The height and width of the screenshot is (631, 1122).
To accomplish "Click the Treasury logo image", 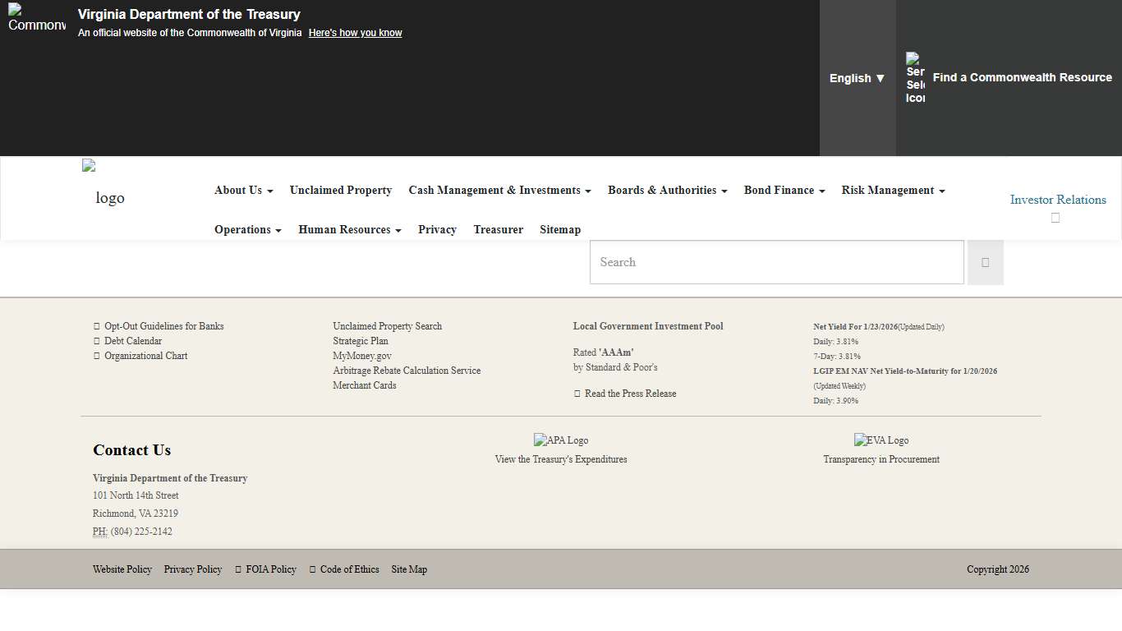I will tap(103, 185).
